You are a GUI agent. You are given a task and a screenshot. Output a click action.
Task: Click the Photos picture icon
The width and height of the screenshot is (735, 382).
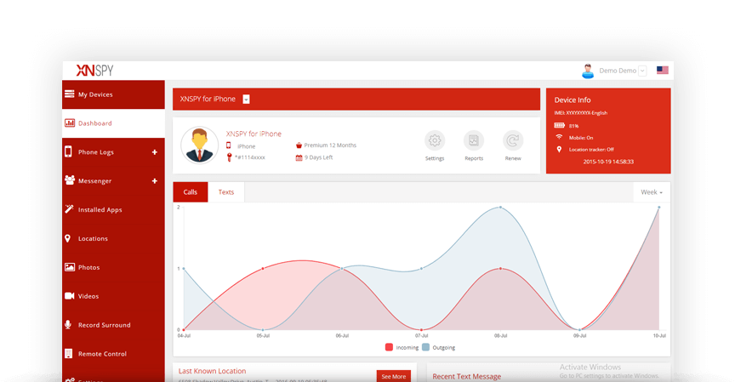70,267
